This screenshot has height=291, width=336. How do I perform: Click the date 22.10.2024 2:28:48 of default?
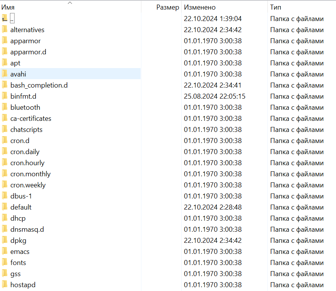tap(213, 207)
